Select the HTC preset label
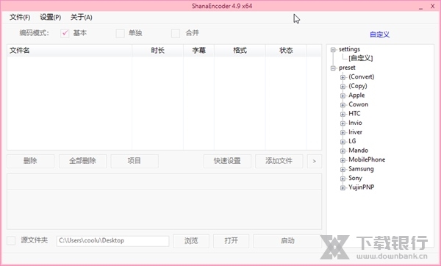The height and width of the screenshot is (266, 441). 354,114
